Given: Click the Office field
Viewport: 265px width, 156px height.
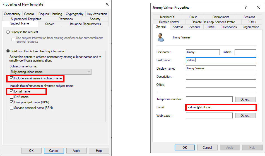Looking at the screenshot, I should [221, 85].
